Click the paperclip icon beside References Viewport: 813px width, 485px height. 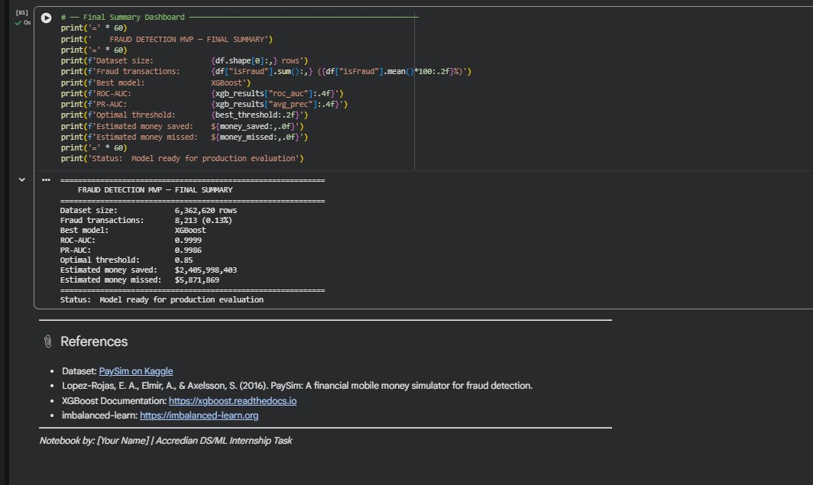tap(47, 342)
